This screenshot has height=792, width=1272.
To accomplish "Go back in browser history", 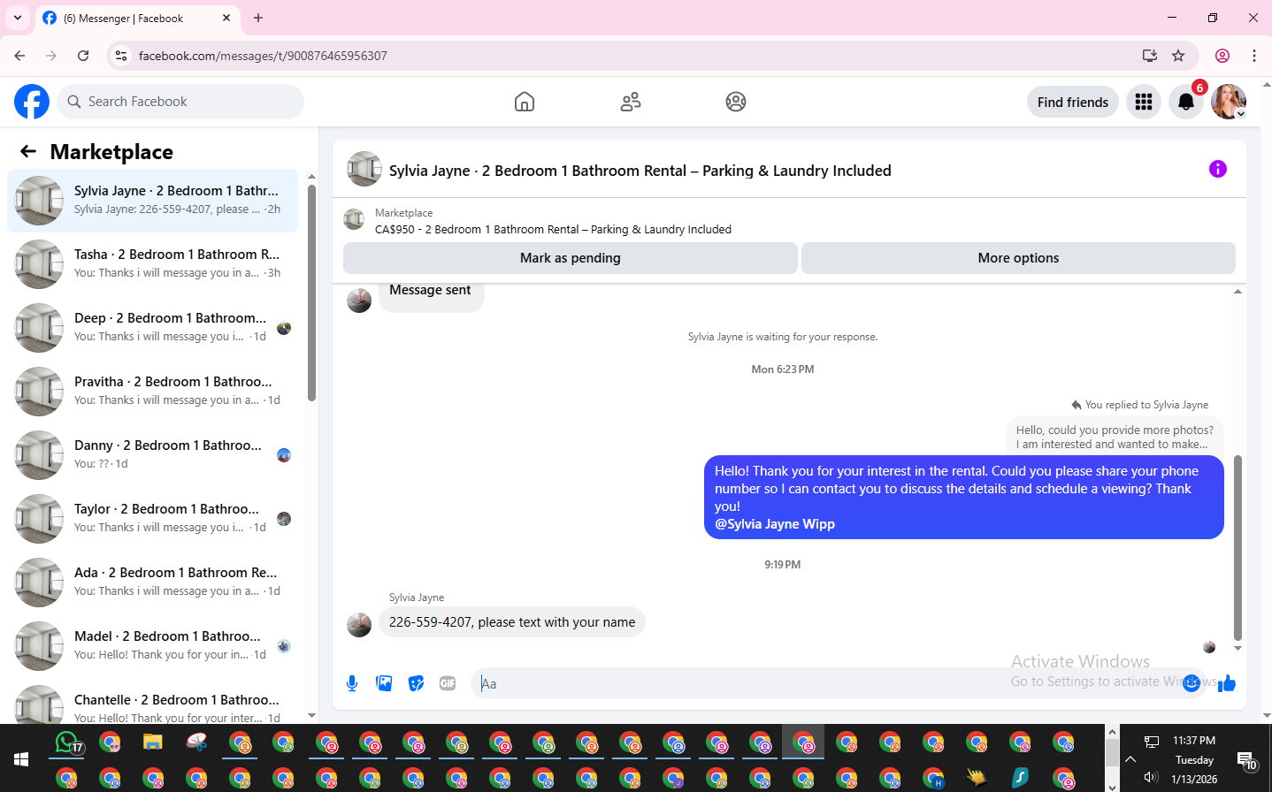I will (19, 56).
